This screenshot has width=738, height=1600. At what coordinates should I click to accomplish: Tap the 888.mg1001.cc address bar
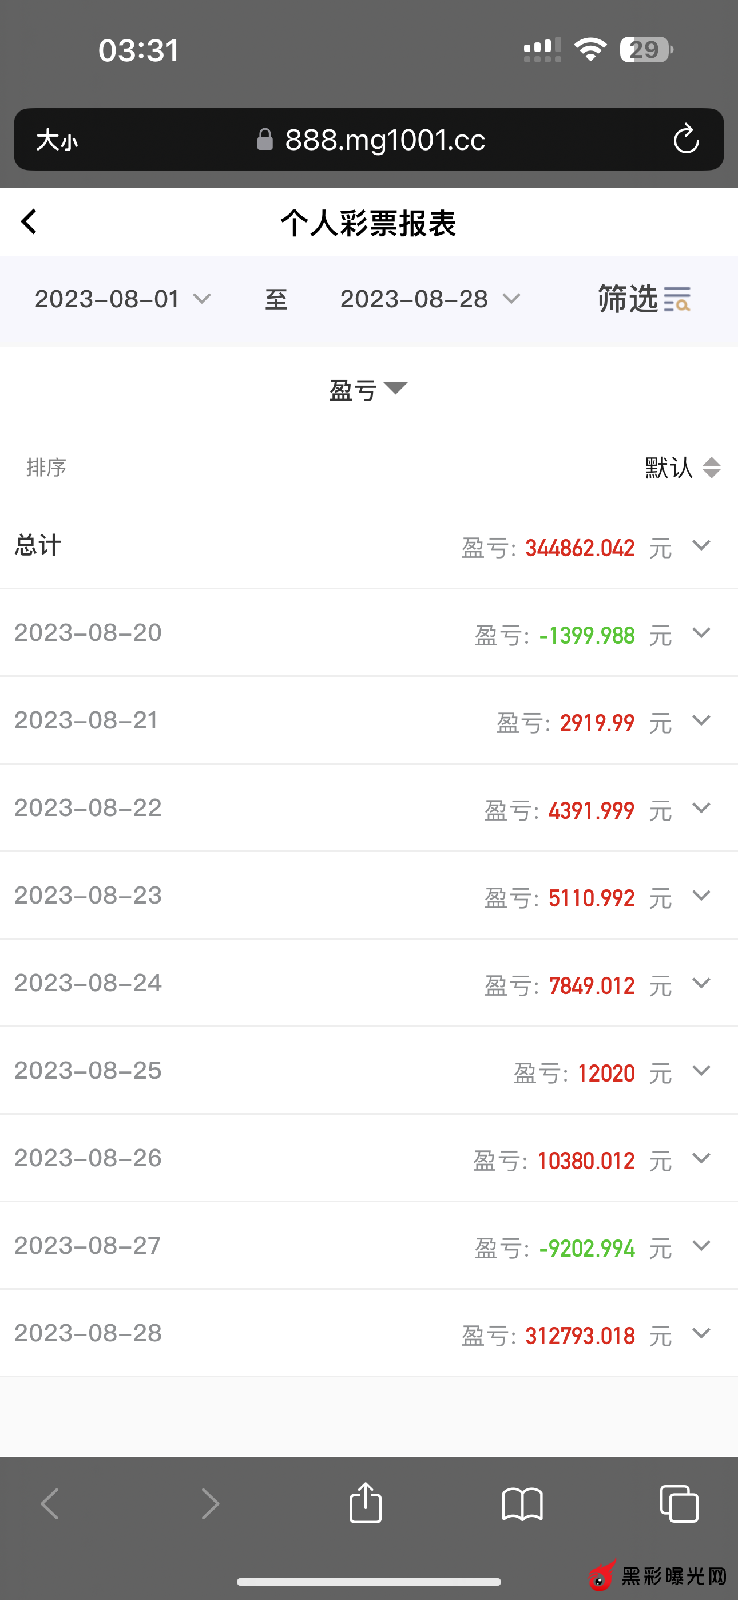(384, 140)
